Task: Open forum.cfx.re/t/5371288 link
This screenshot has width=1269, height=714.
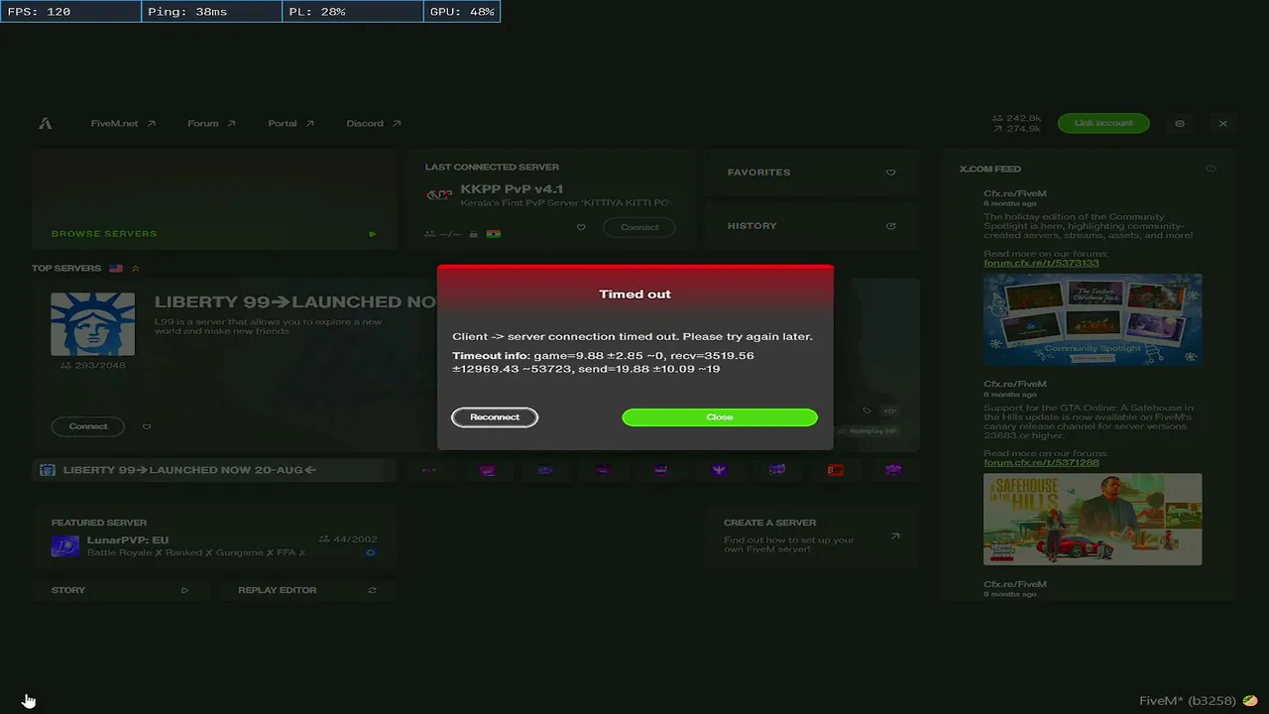Action: 1041,462
